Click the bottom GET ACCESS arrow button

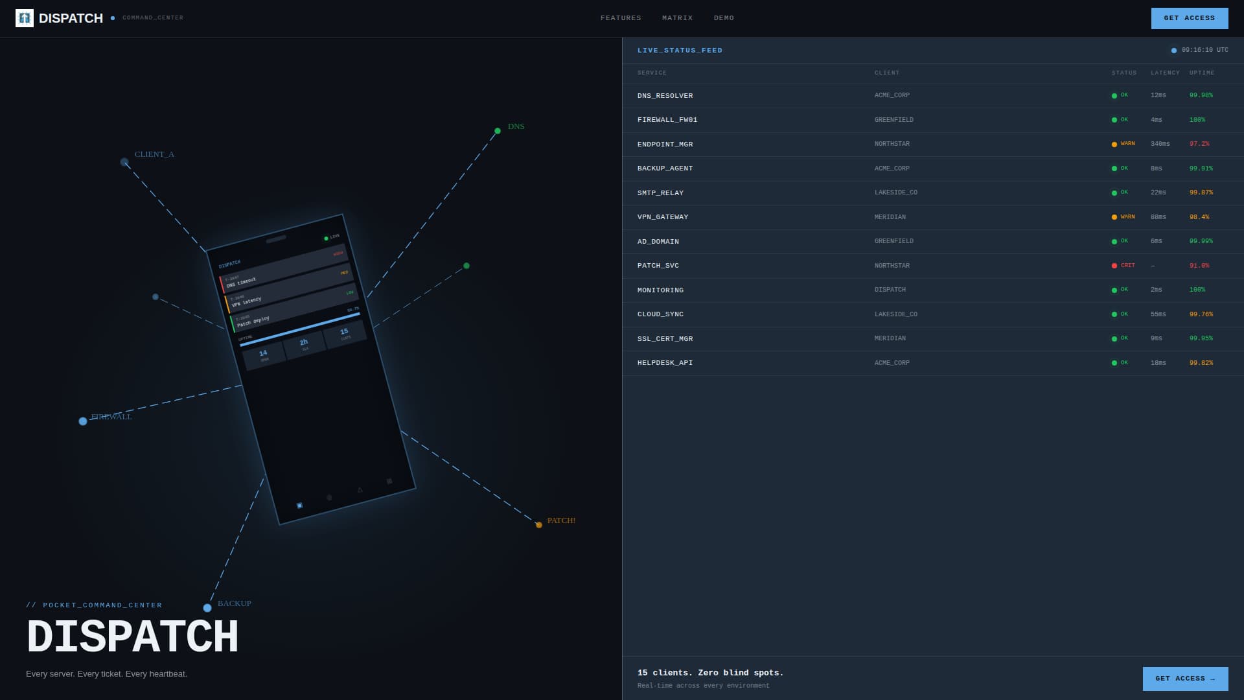(x=1185, y=679)
